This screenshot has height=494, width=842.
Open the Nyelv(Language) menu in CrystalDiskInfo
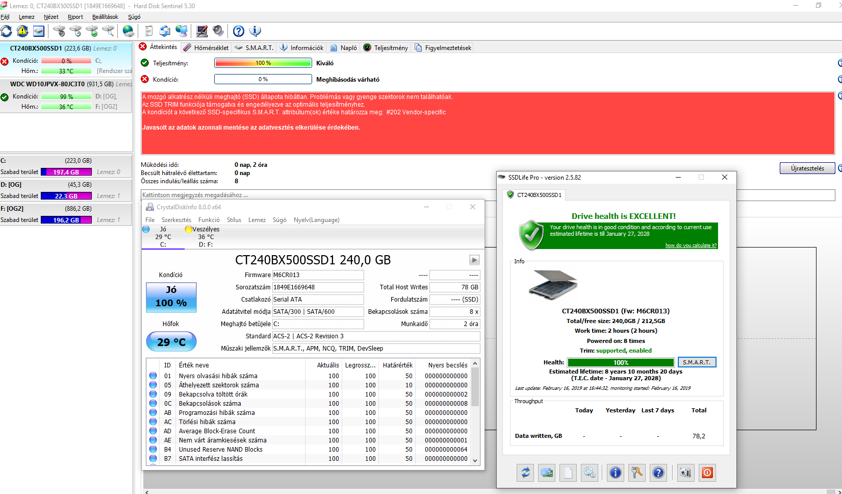pyautogui.click(x=317, y=220)
